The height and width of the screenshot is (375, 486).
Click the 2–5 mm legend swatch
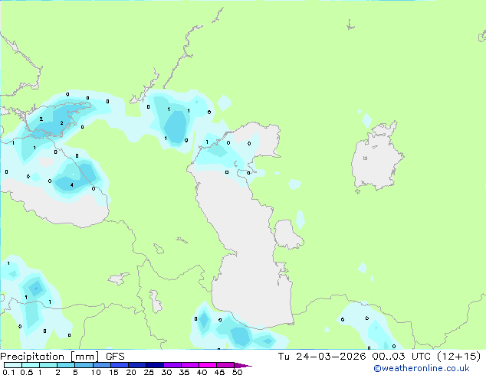pyautogui.click(x=66, y=365)
